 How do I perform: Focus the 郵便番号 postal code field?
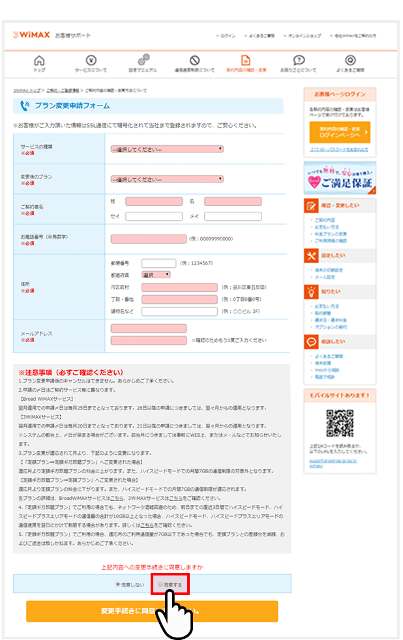[x=158, y=263]
